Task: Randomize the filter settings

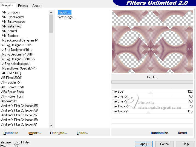Action: point(159,133)
